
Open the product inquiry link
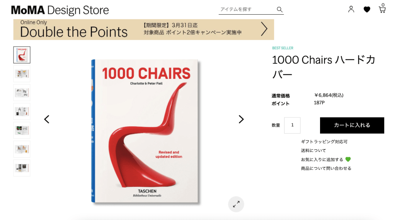(326, 168)
